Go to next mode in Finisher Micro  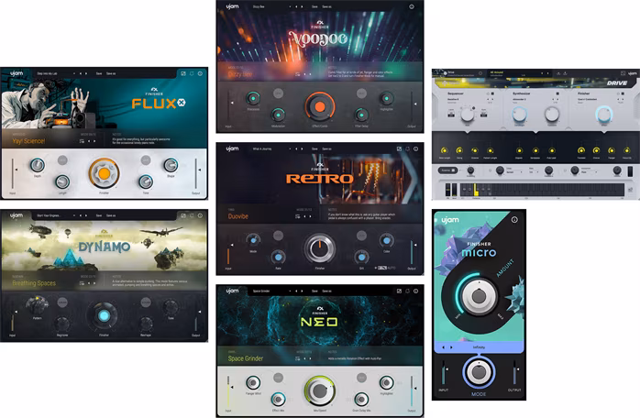pyautogui.click(x=451, y=347)
